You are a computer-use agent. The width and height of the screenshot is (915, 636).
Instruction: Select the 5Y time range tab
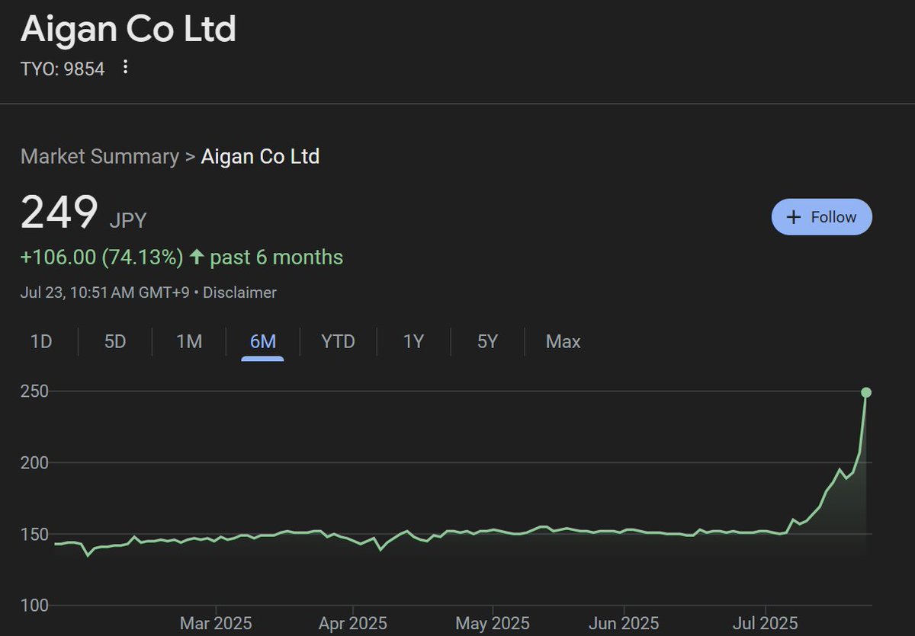pyautogui.click(x=487, y=341)
